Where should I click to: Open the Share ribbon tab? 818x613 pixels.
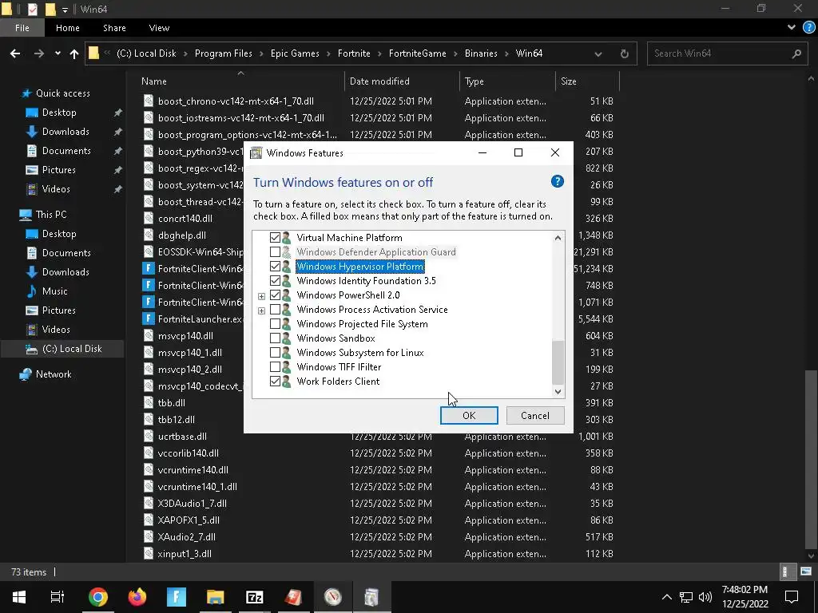coord(114,28)
